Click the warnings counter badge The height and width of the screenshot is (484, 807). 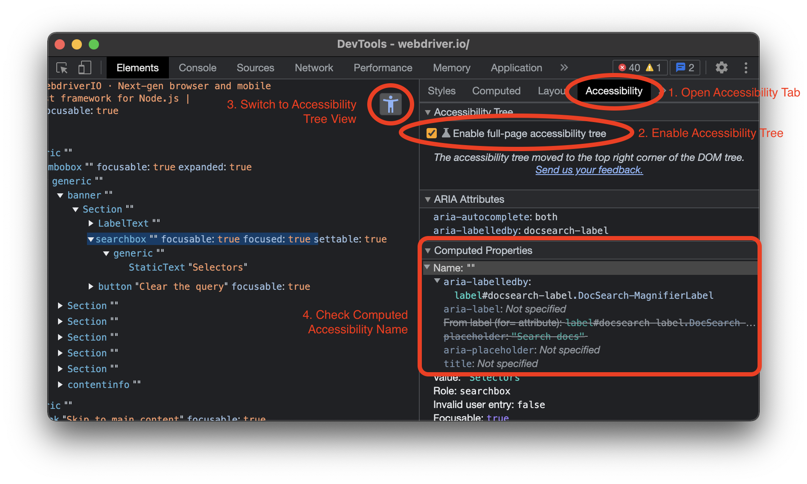point(653,67)
